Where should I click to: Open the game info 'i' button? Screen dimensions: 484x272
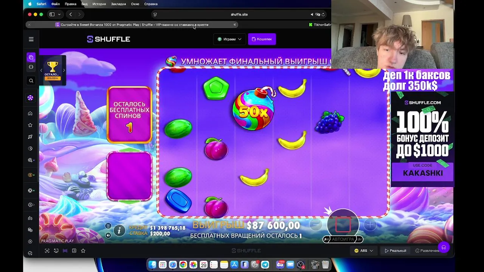[x=119, y=230]
